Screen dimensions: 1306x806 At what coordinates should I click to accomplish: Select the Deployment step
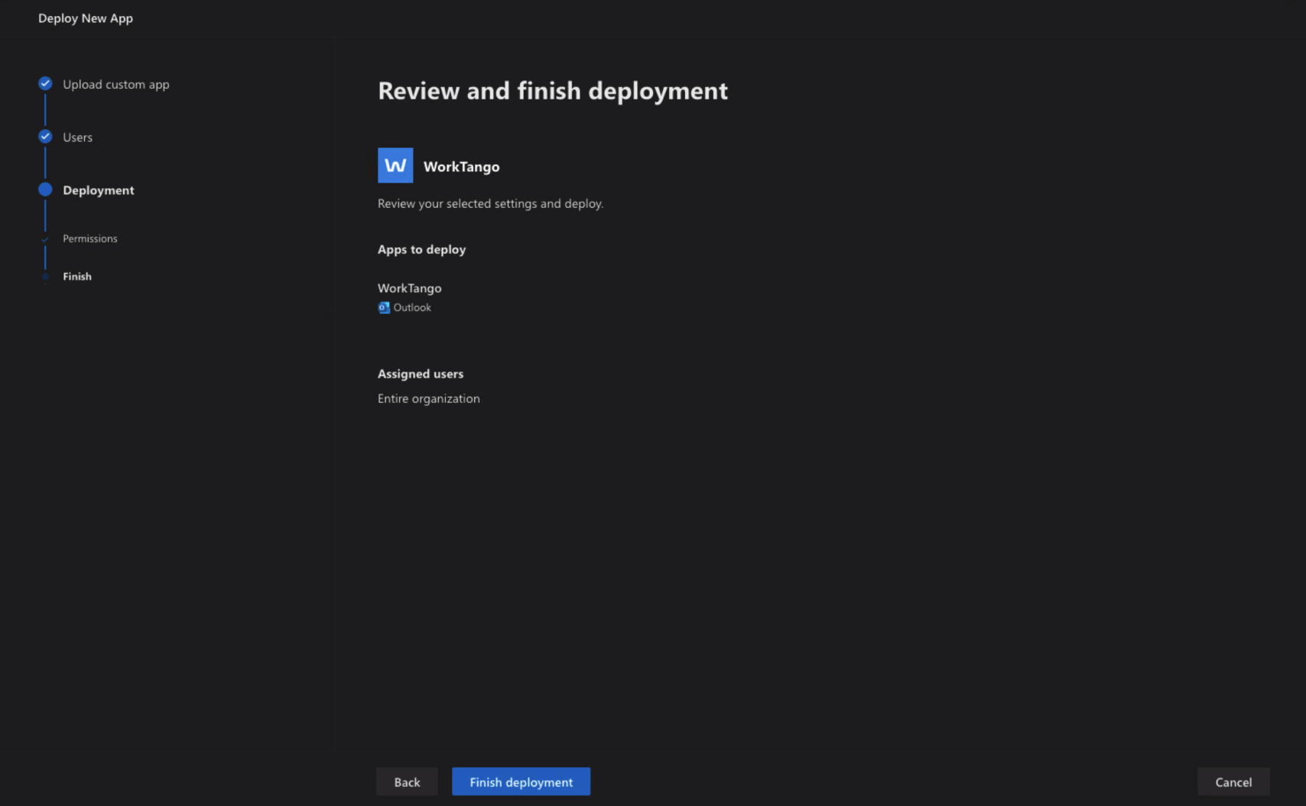coord(99,190)
